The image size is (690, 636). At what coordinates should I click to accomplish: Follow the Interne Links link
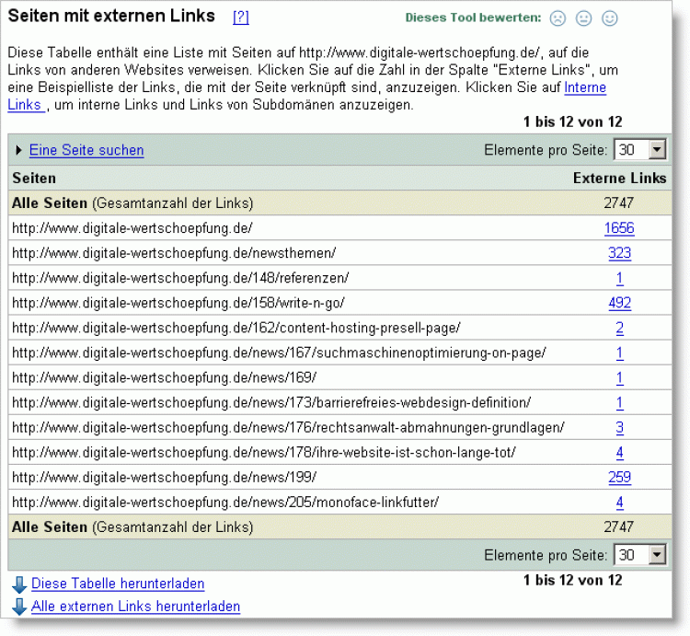[x=584, y=88]
